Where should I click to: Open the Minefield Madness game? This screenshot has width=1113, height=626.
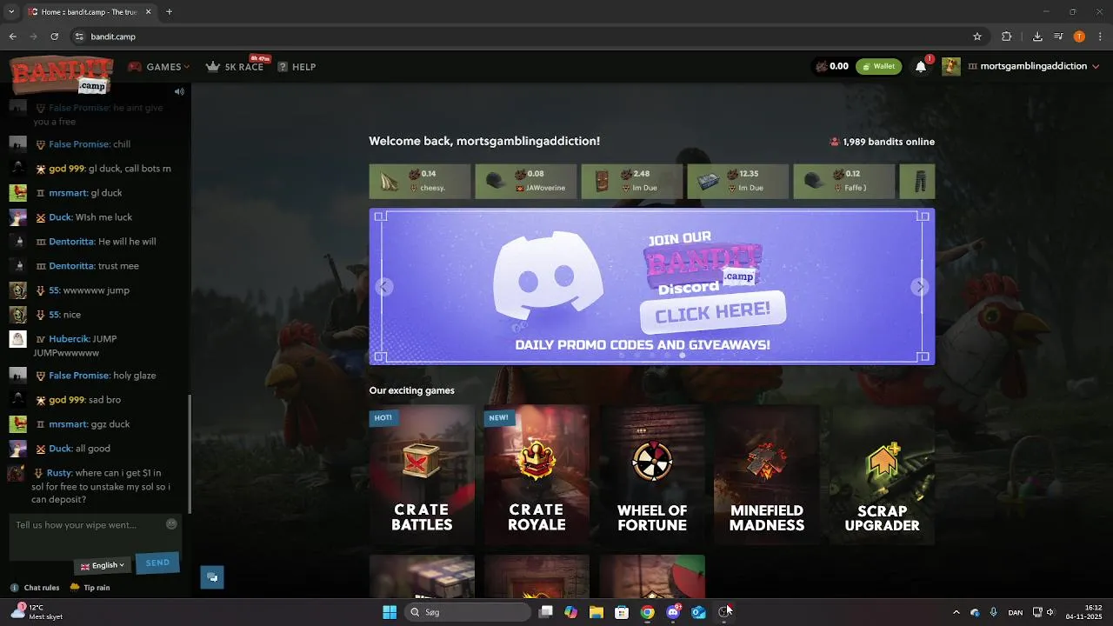coord(767,474)
